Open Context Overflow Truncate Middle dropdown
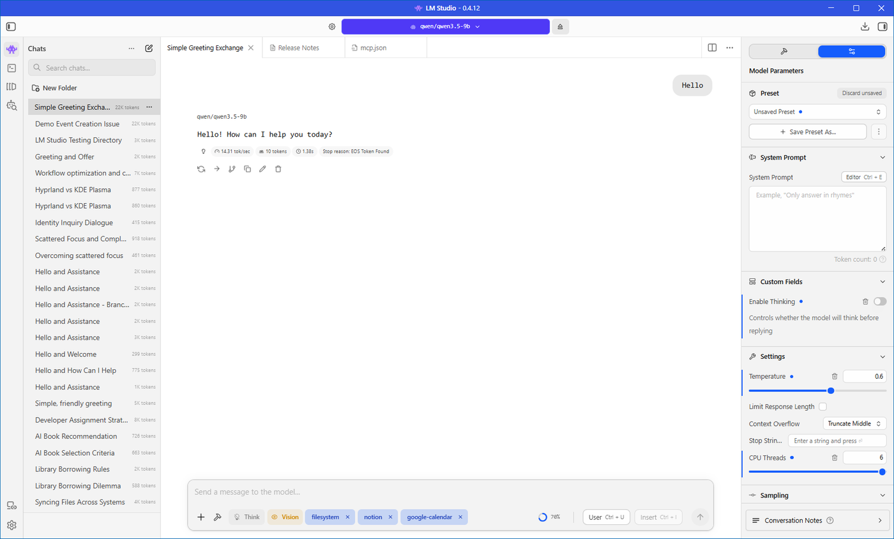Image resolution: width=894 pixels, height=539 pixels. [x=854, y=423]
